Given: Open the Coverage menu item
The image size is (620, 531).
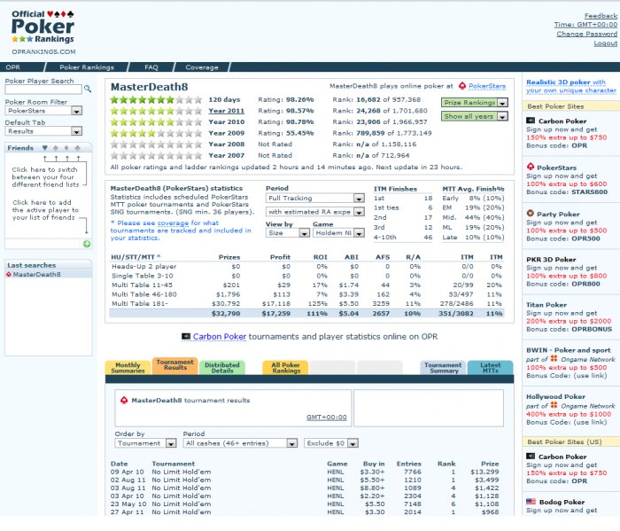Looking at the screenshot, I should click(x=202, y=67).
